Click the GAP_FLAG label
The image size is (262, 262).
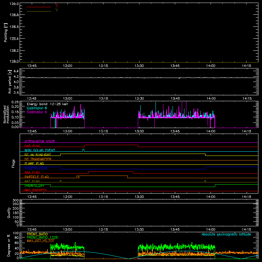tap(32, 146)
